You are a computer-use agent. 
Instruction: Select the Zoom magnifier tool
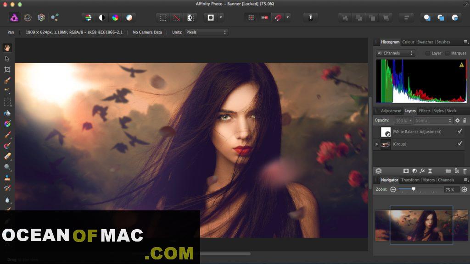coord(7,167)
